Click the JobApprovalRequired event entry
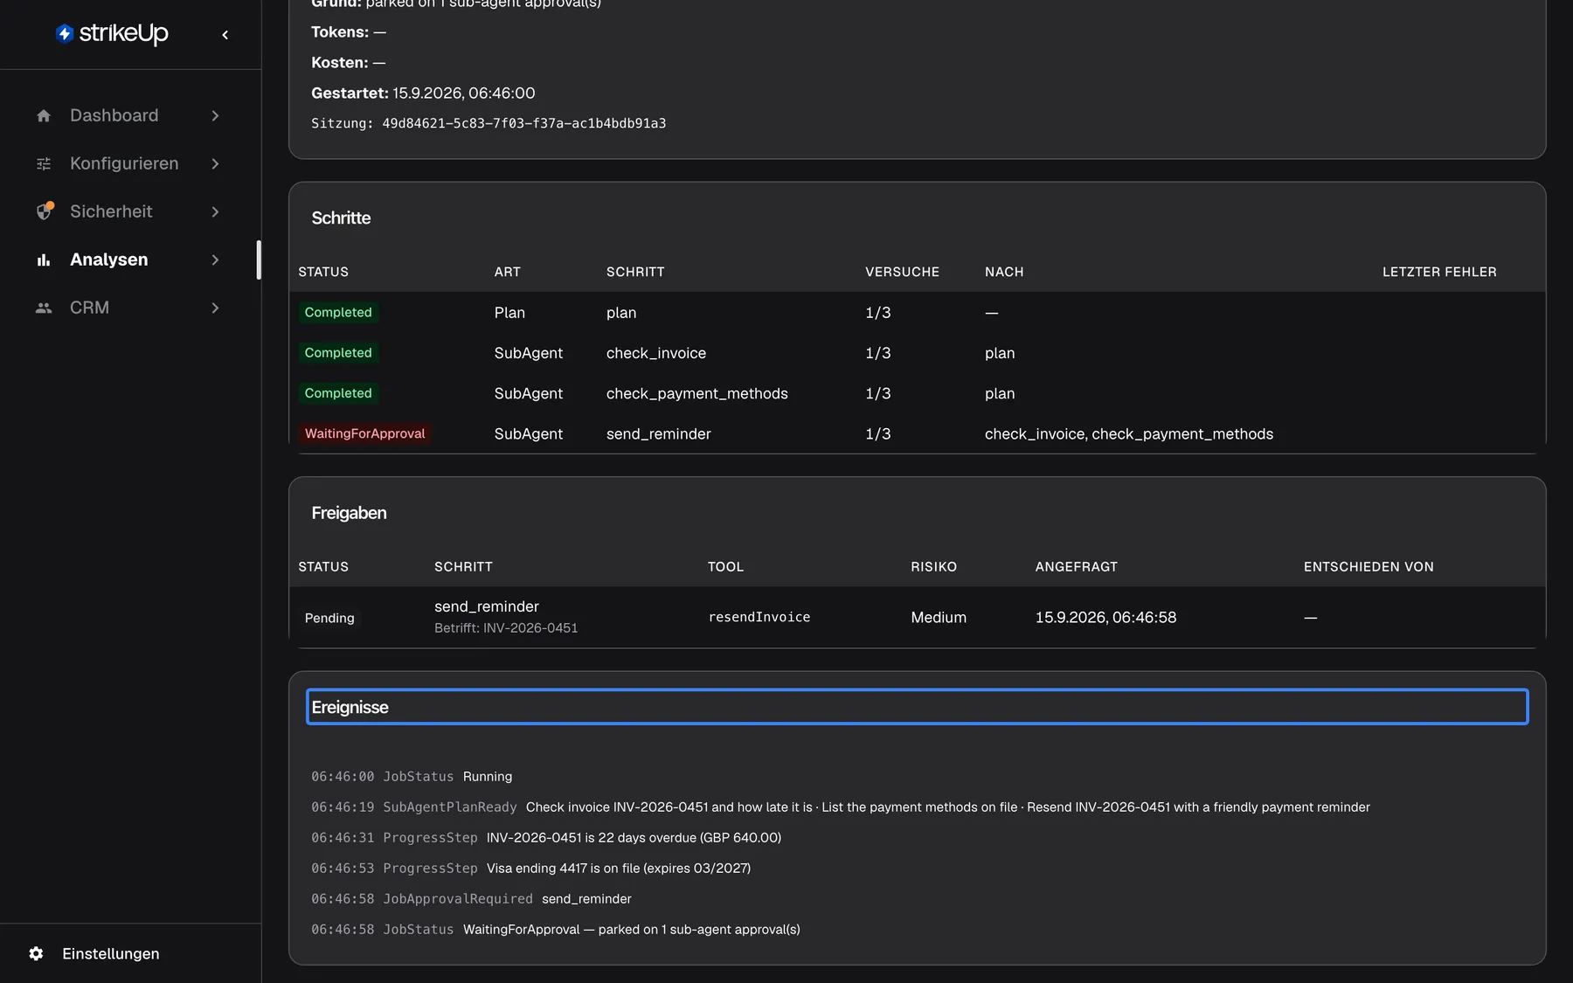 coord(471,899)
